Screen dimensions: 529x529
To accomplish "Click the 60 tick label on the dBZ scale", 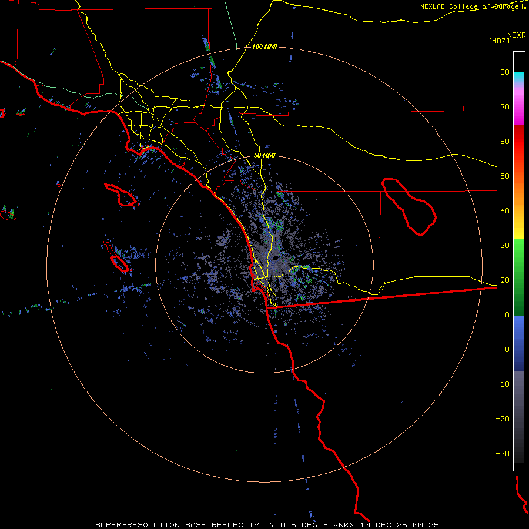I will [x=505, y=141].
